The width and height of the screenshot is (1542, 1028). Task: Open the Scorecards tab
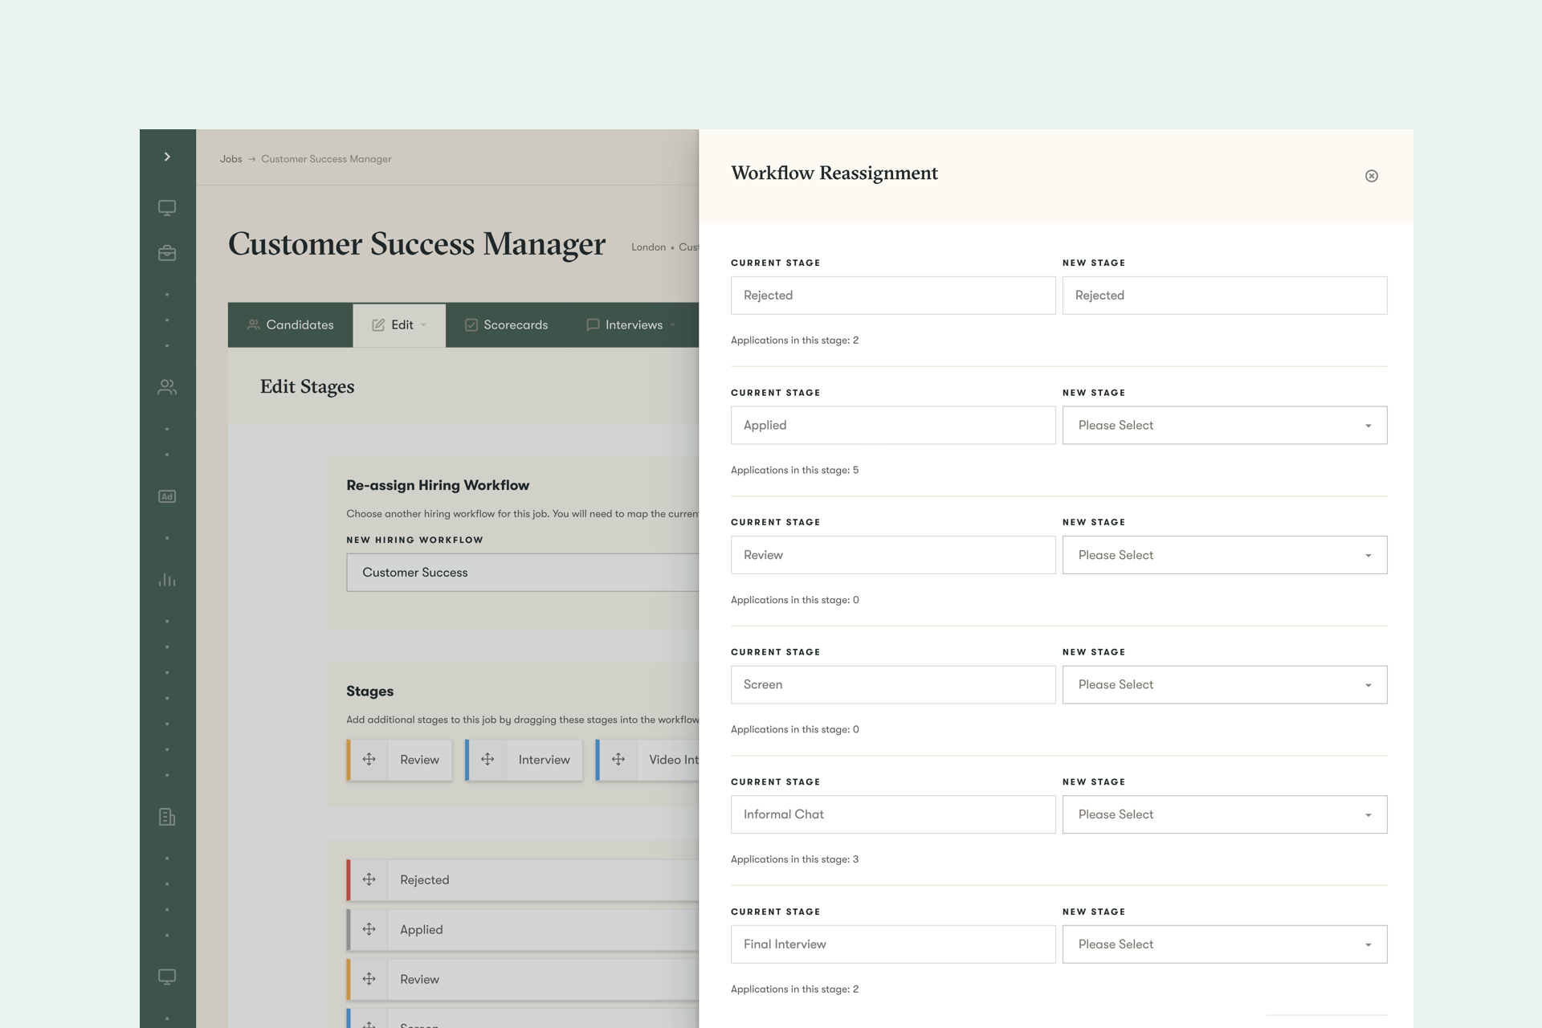506,324
